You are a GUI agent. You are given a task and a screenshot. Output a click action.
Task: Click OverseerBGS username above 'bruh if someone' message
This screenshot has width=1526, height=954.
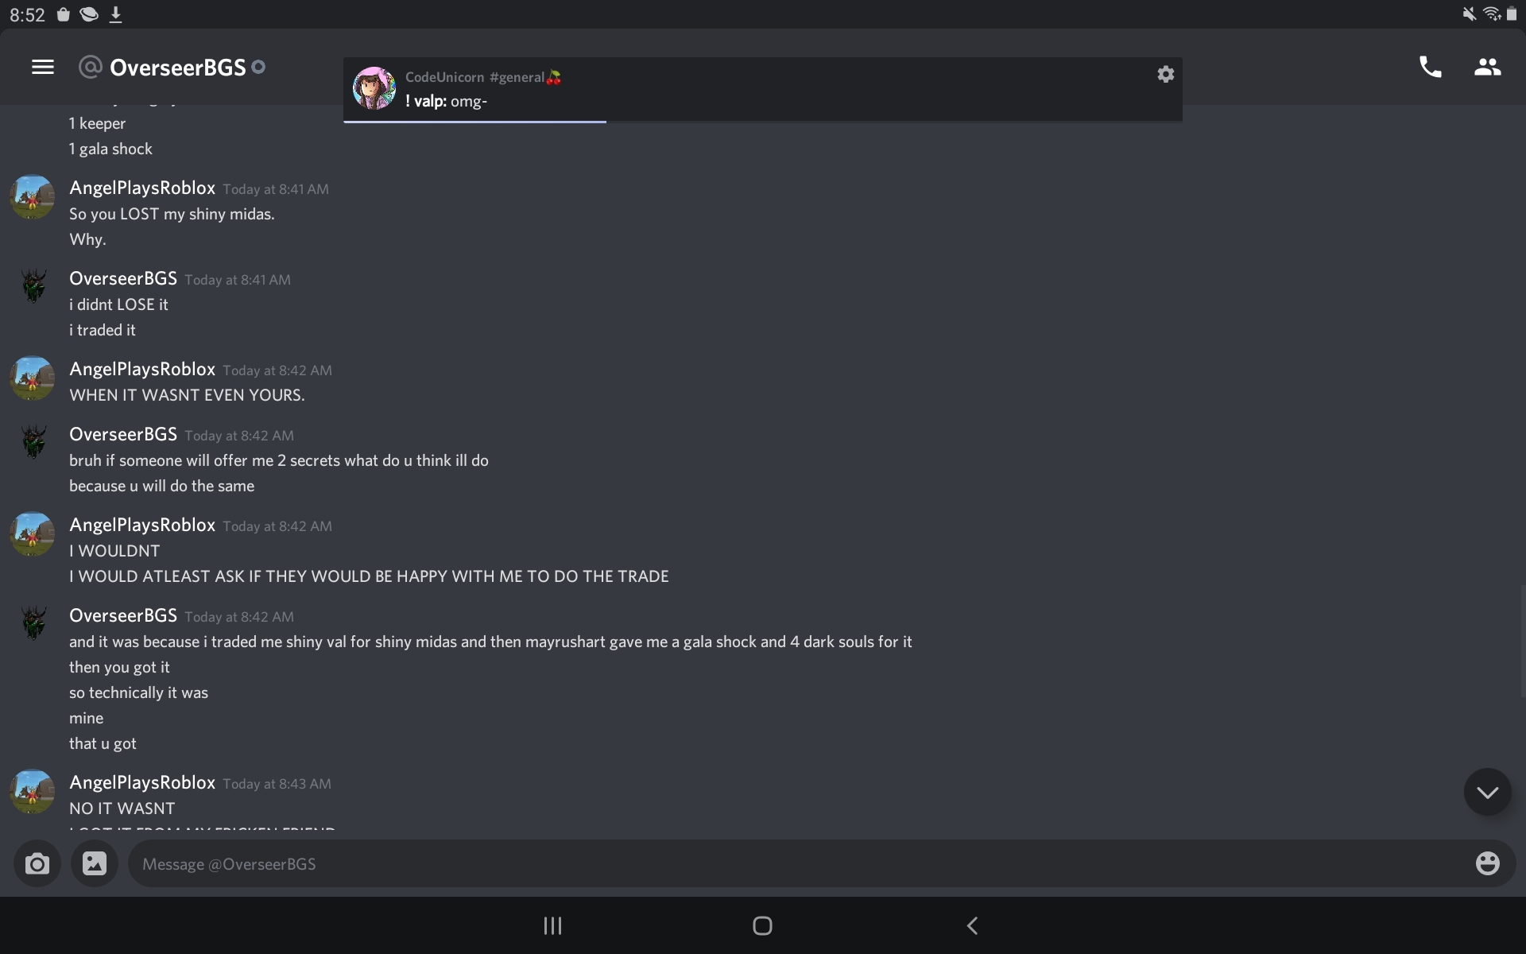point(123,435)
